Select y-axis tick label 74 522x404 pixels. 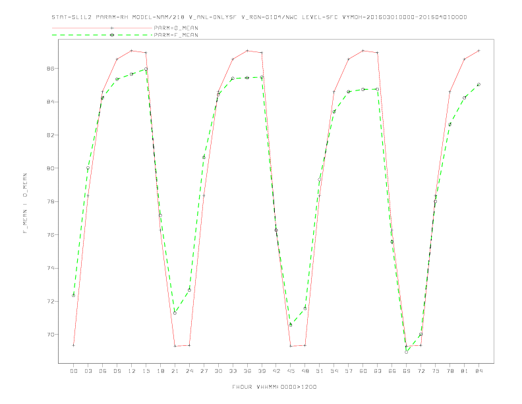pos(51,268)
